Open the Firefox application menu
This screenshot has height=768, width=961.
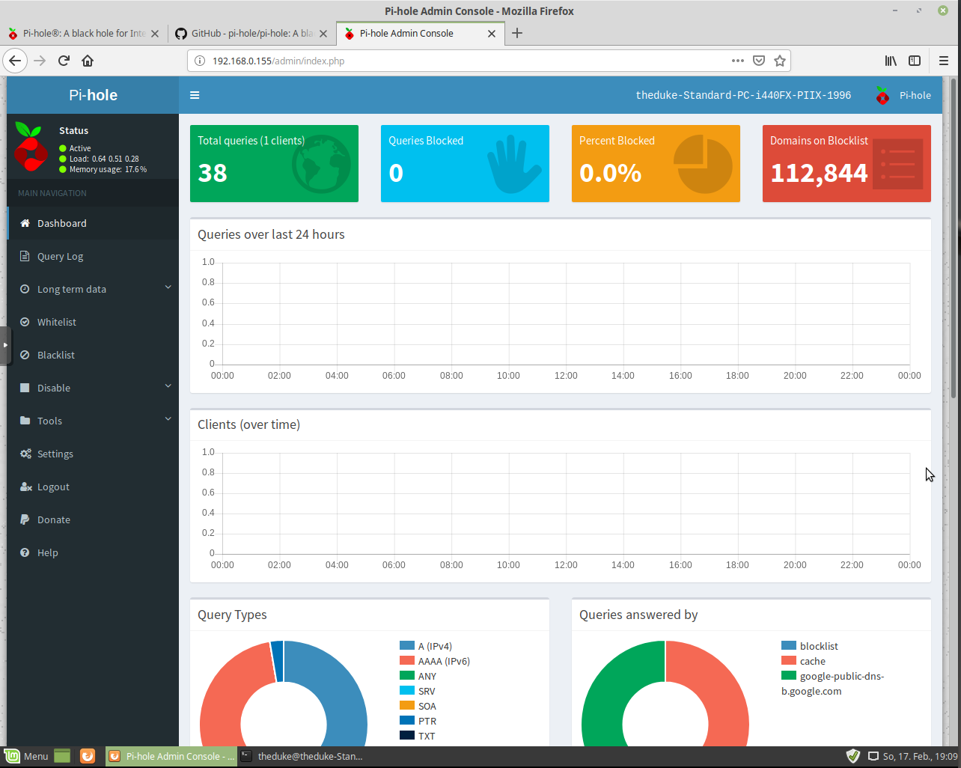pyautogui.click(x=943, y=61)
